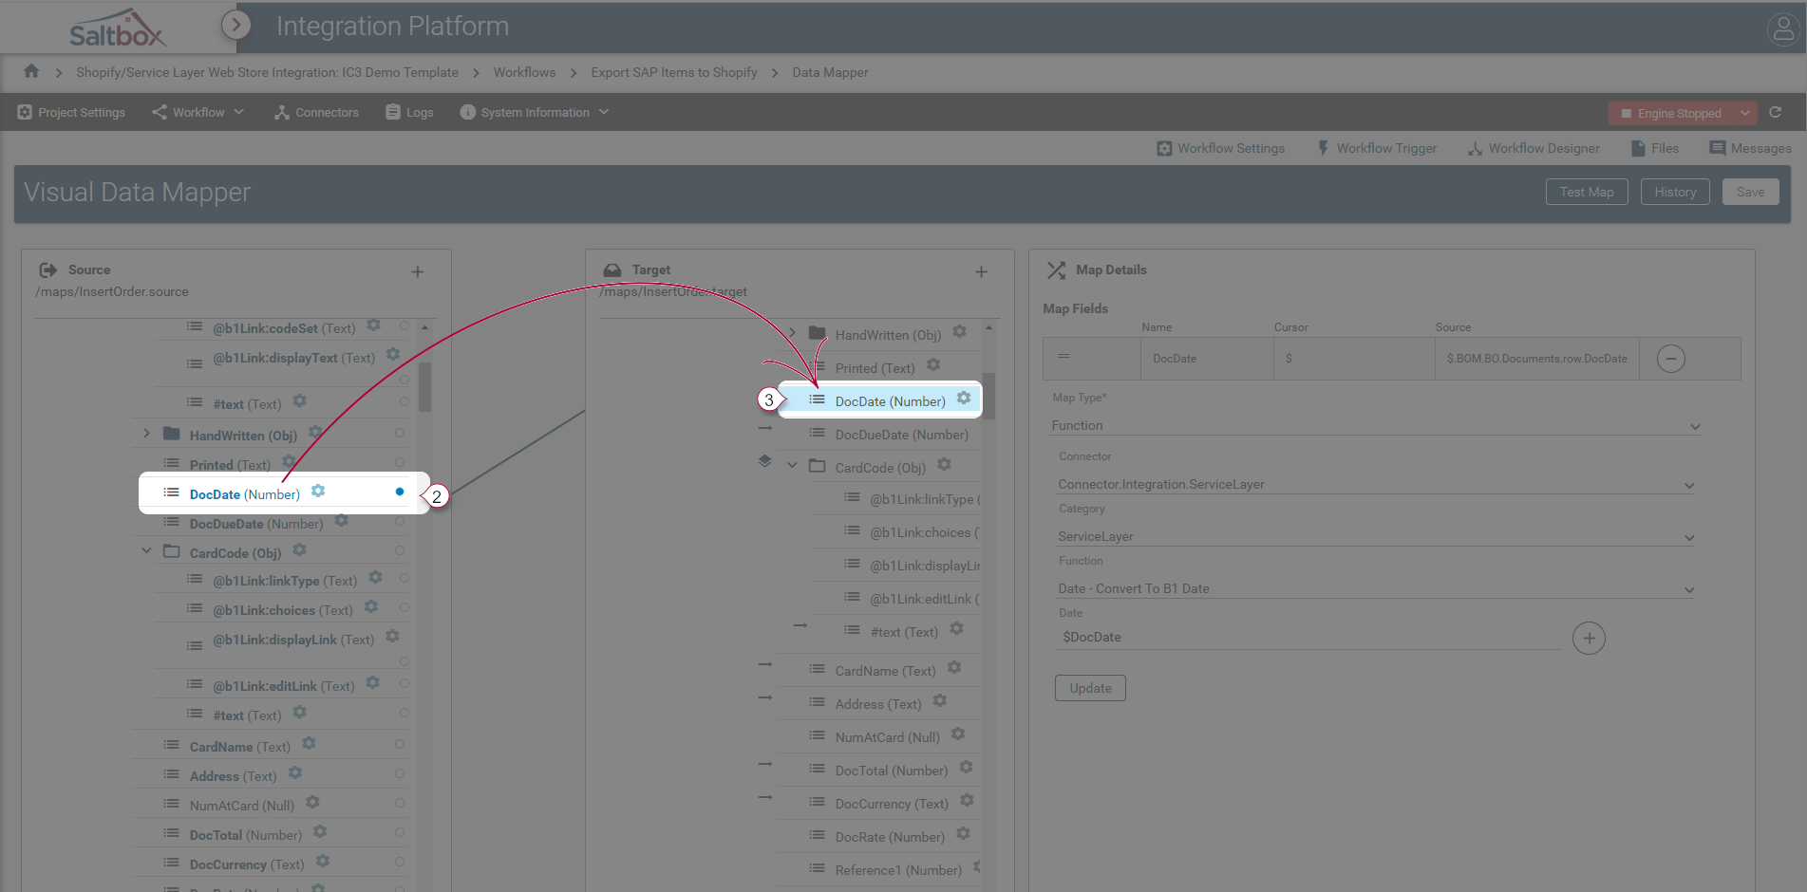Click the History button
1807x892 pixels.
[x=1675, y=192]
